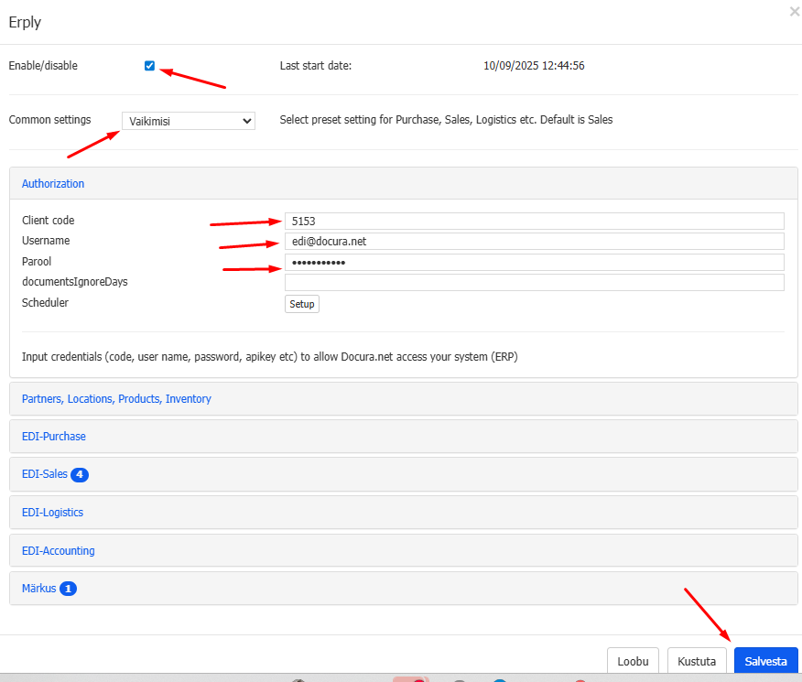
Task: Open the Common settings Vaikimisi dropdown
Action: pyautogui.click(x=189, y=121)
